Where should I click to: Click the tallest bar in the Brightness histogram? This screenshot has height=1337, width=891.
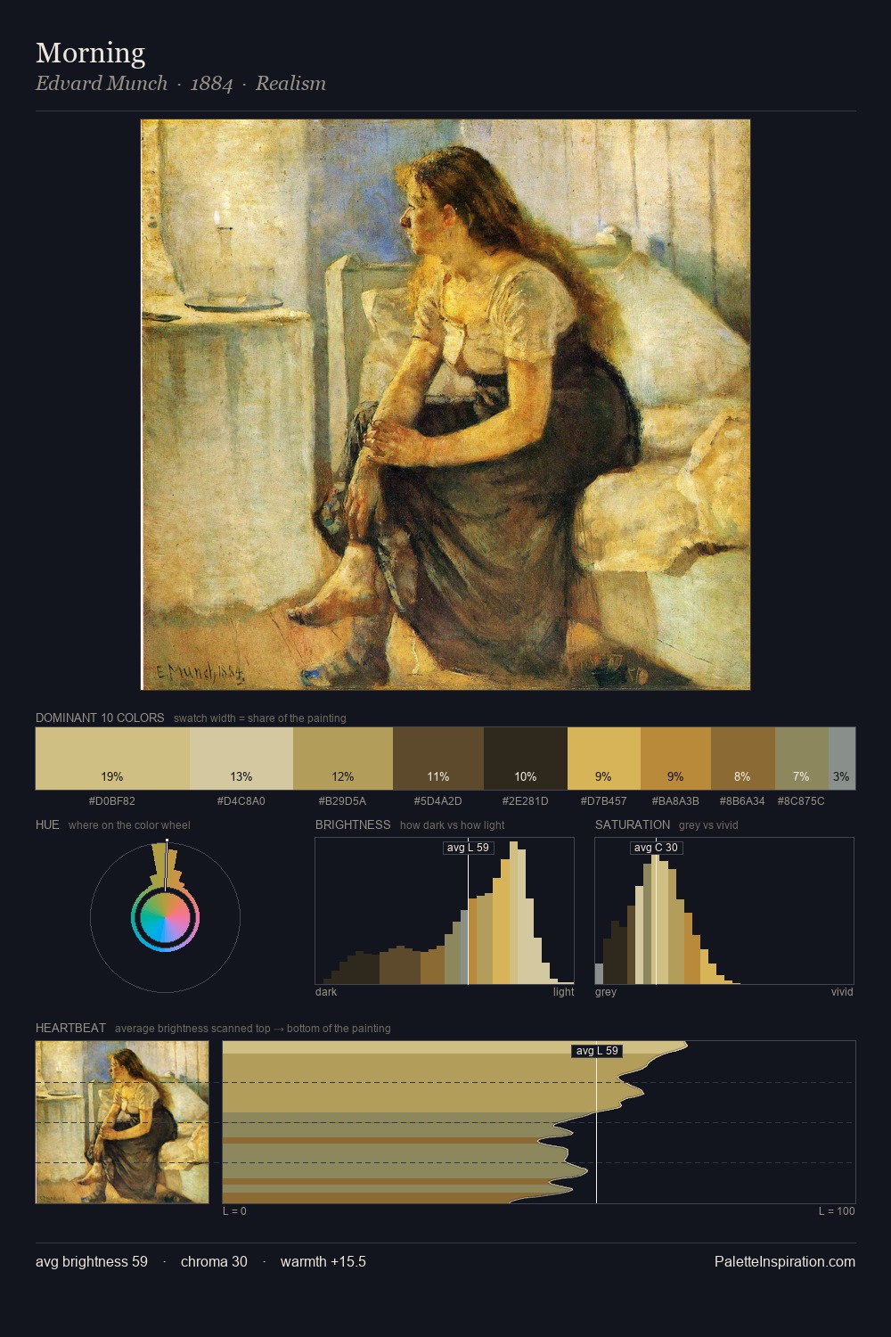coord(514,913)
